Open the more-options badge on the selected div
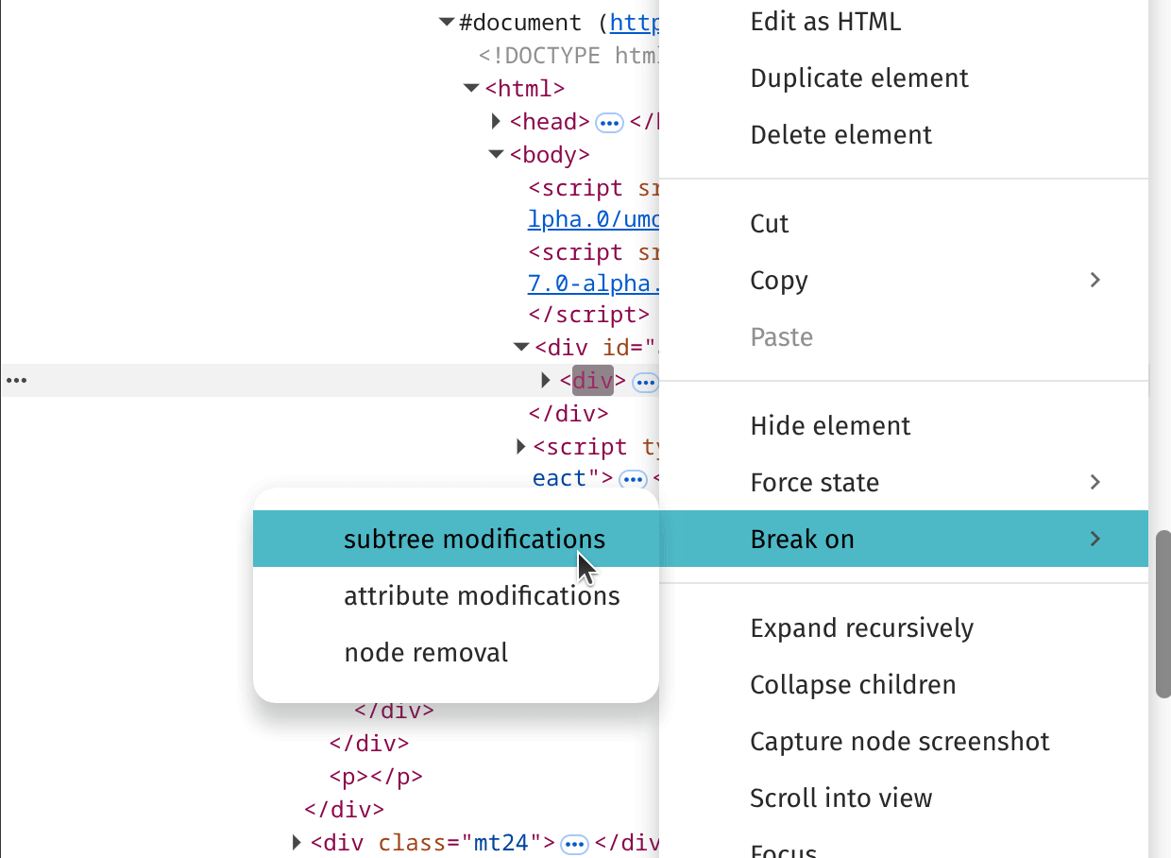This screenshot has width=1171, height=858. click(645, 381)
